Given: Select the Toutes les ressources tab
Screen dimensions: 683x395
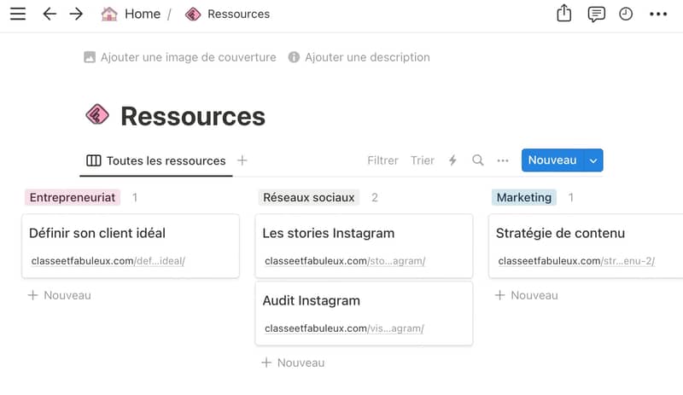Looking at the screenshot, I should (x=156, y=160).
